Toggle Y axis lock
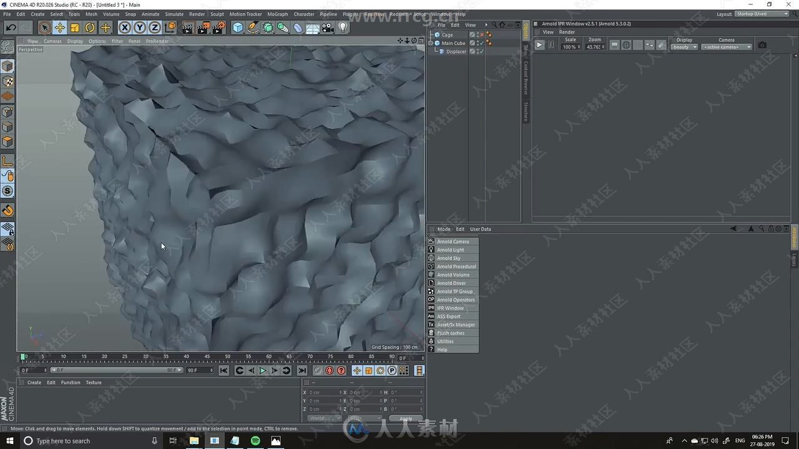This screenshot has height=449, width=799. 140,27
